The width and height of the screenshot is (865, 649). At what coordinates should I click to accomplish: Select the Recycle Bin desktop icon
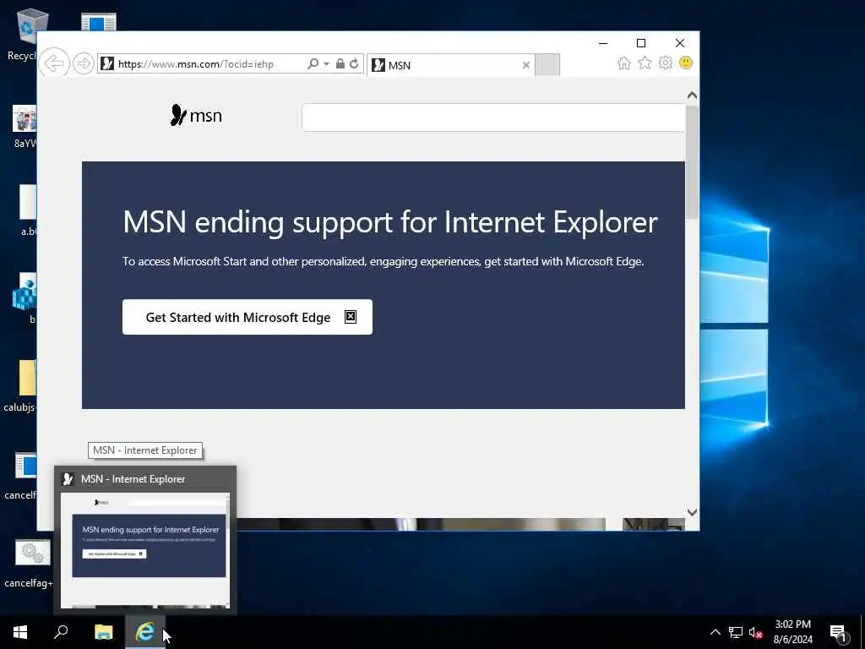(22, 34)
